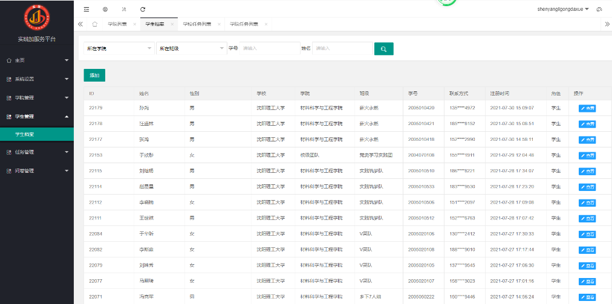Viewport: 612px width, 304px height.
Task: Click the student number 2005010420
Action: (x=421, y=108)
